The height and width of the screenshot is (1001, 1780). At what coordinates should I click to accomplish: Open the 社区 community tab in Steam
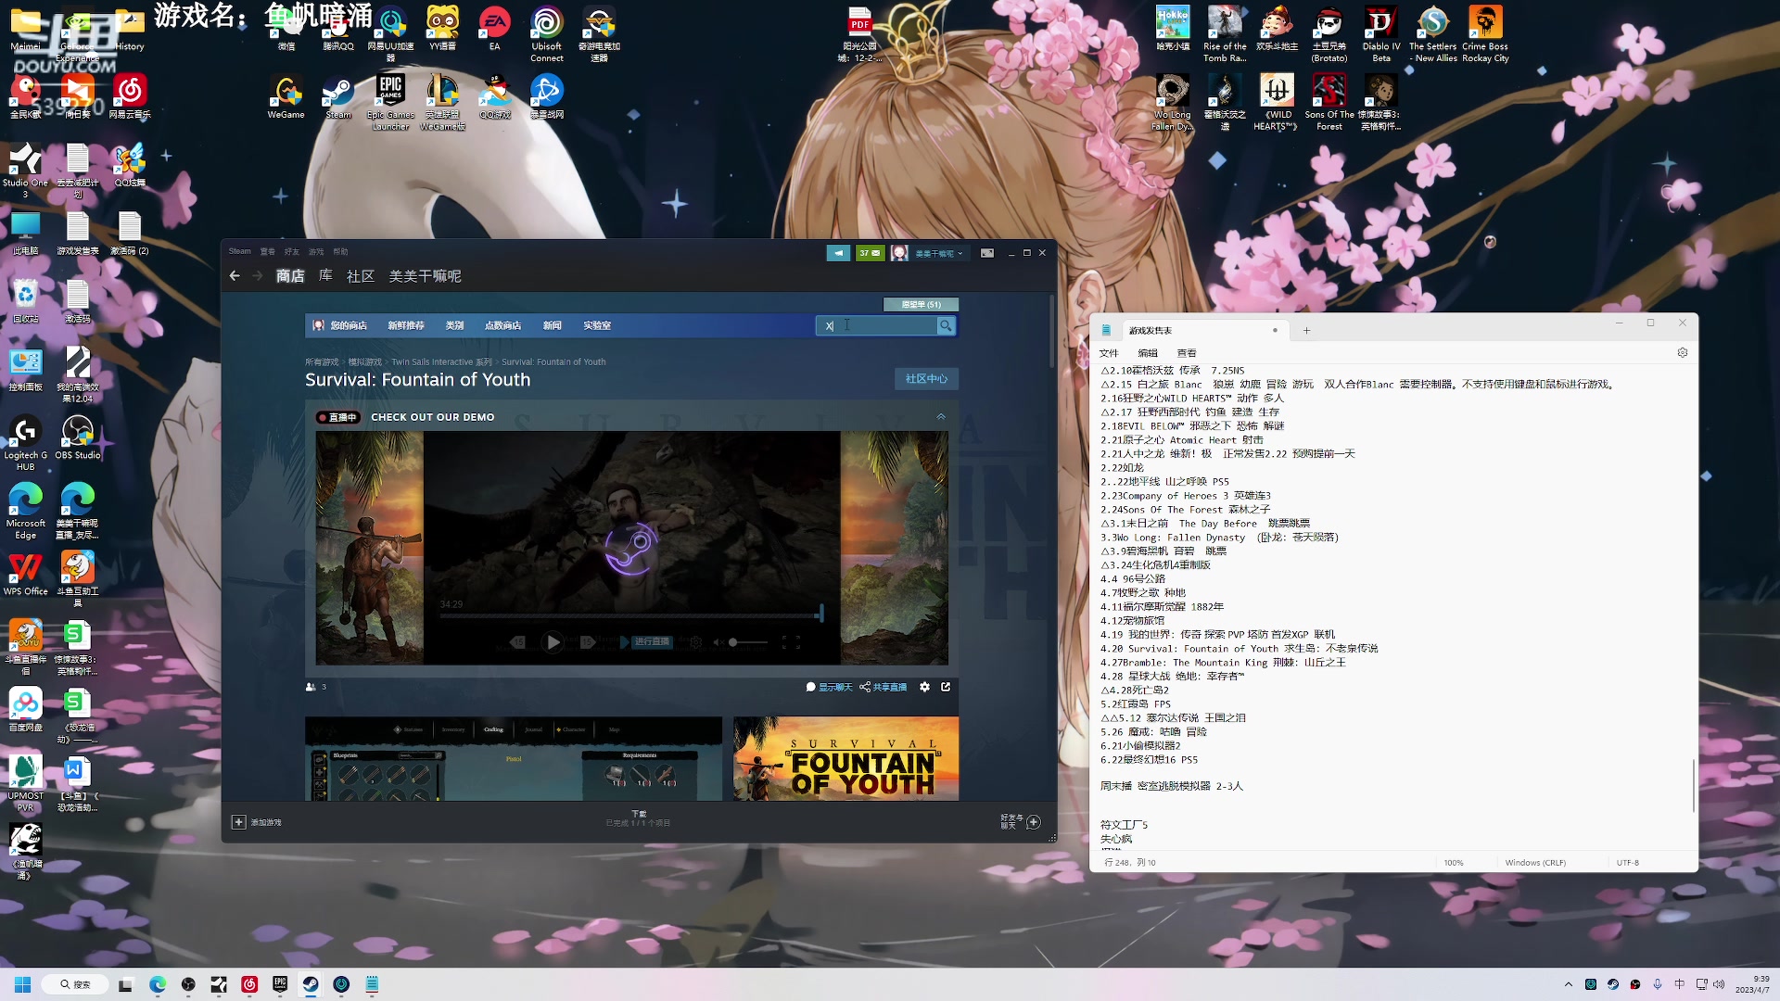(x=361, y=276)
